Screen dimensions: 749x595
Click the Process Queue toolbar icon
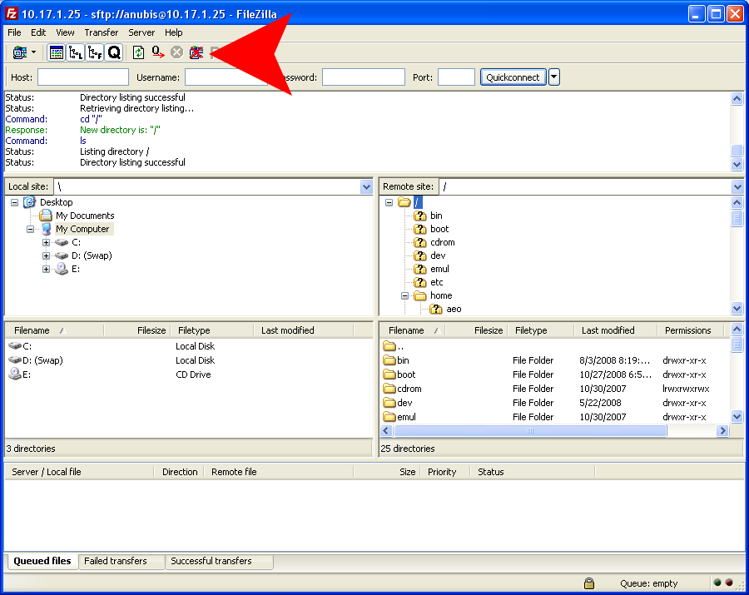point(157,52)
